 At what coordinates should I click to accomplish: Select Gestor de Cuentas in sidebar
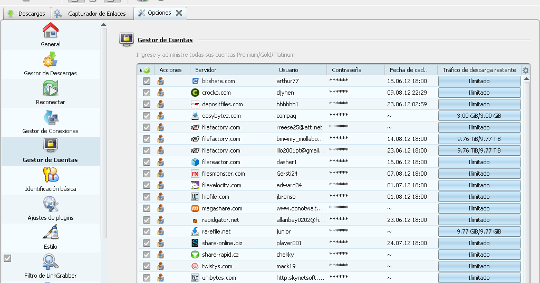coord(50,151)
